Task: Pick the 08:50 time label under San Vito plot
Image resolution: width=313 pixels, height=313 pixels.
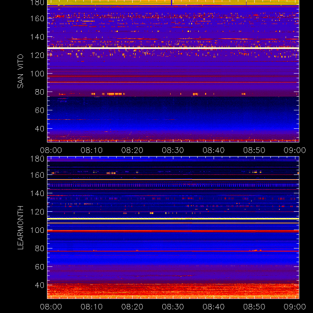Action: point(254,150)
